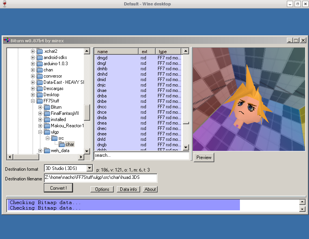The height and width of the screenshot is (239, 309).
Task: Click the weh_data folder icon
Action: click(47, 151)
